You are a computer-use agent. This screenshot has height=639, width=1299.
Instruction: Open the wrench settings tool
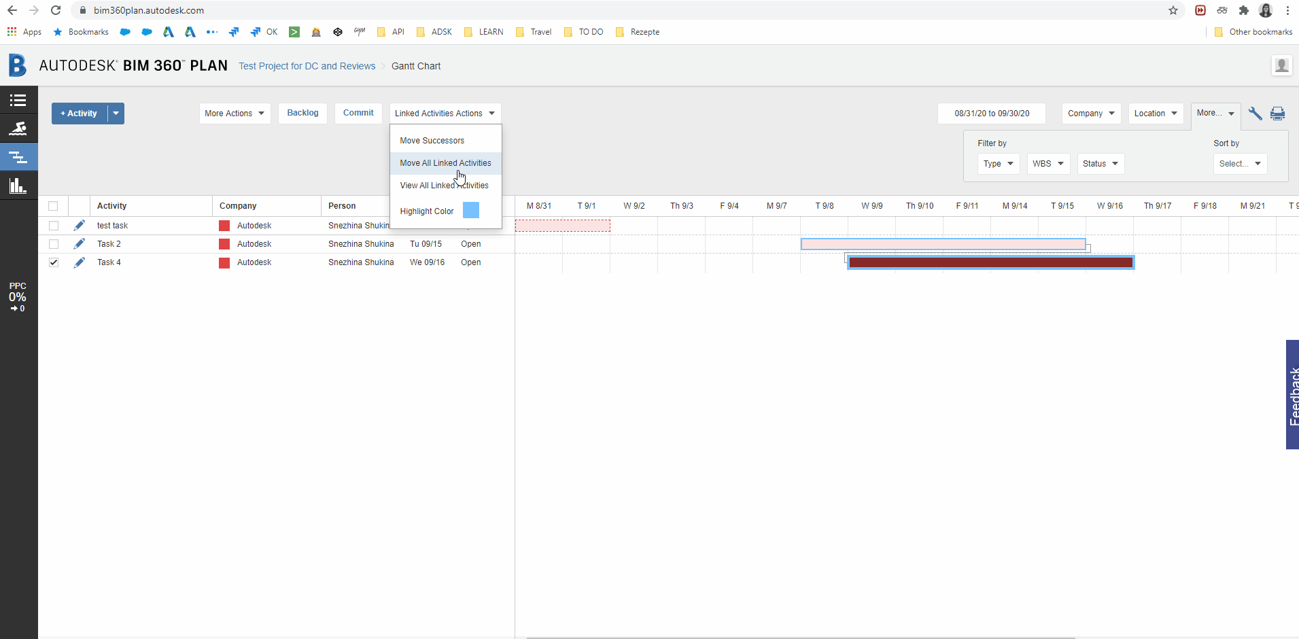pyautogui.click(x=1255, y=114)
